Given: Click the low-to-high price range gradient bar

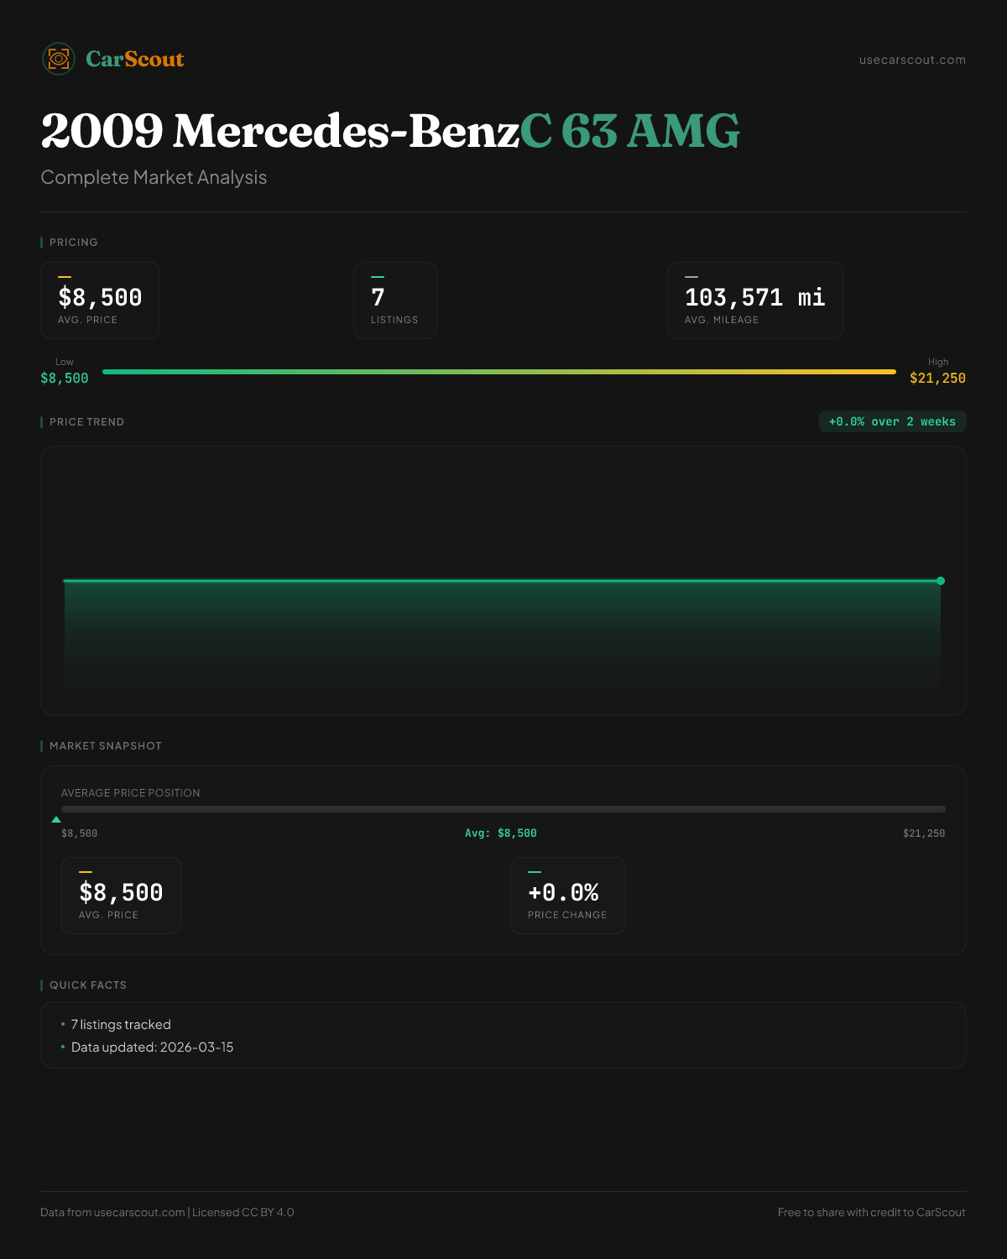Looking at the screenshot, I should point(499,372).
